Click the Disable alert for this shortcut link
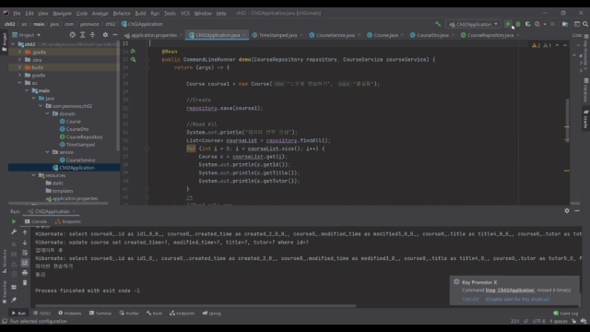The width and height of the screenshot is (590, 332). click(517, 299)
